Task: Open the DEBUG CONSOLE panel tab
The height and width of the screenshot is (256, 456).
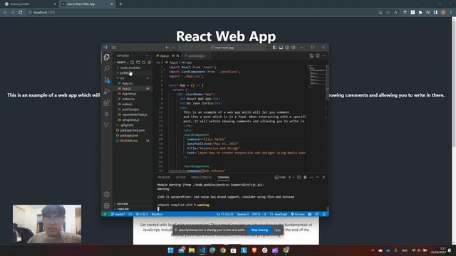Action: click(201, 177)
